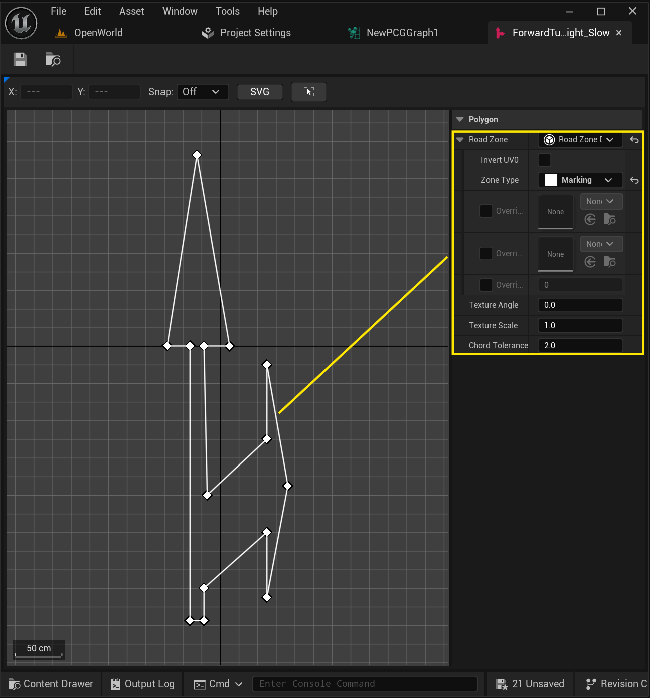Image resolution: width=650 pixels, height=698 pixels.
Task: Close the ForwardTu...ight_Slow tab
Action: (x=619, y=33)
